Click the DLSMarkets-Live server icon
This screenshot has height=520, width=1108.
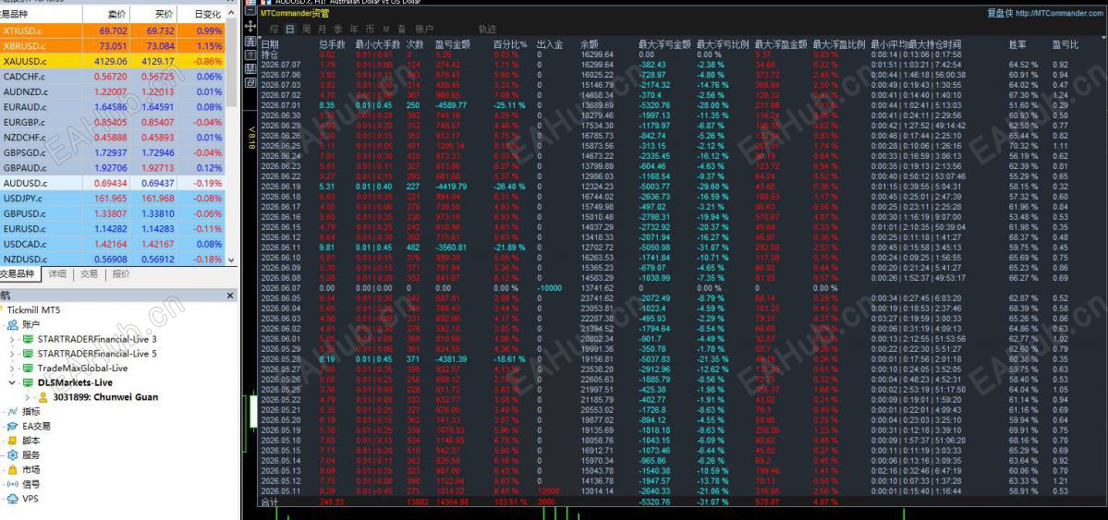coord(29,382)
